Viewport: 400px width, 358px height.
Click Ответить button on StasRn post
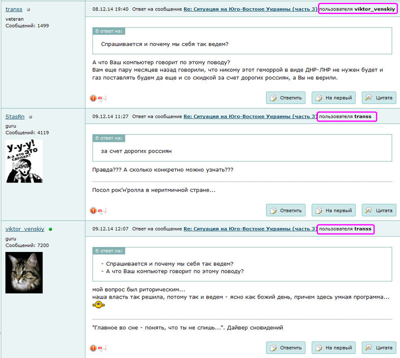pos(285,210)
